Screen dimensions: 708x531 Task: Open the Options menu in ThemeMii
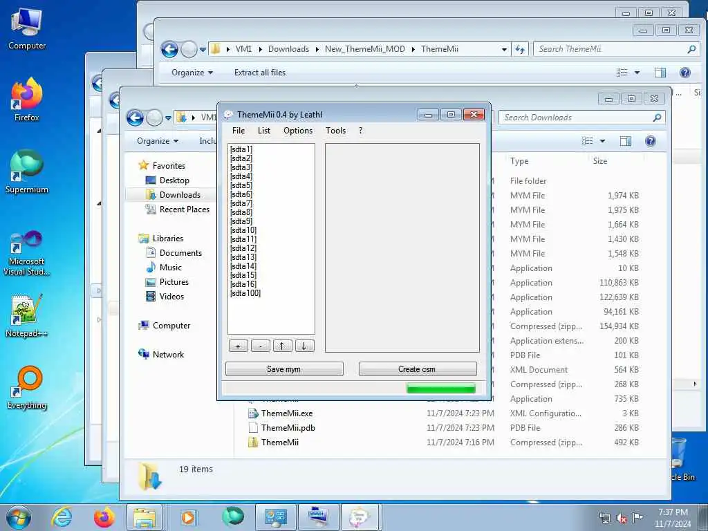(x=298, y=131)
